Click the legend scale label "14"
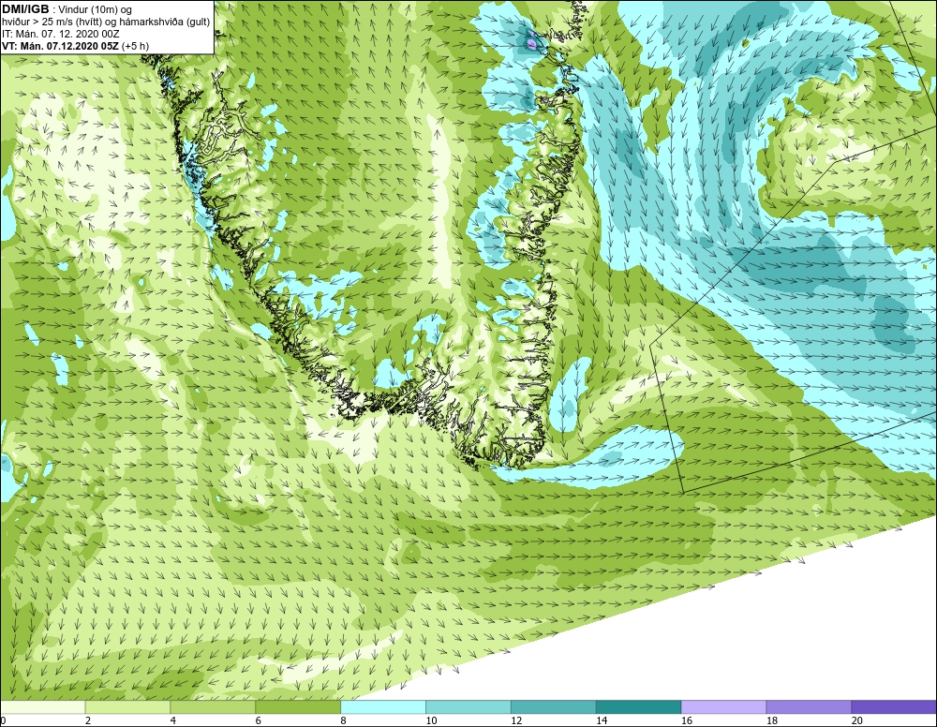 [602, 721]
